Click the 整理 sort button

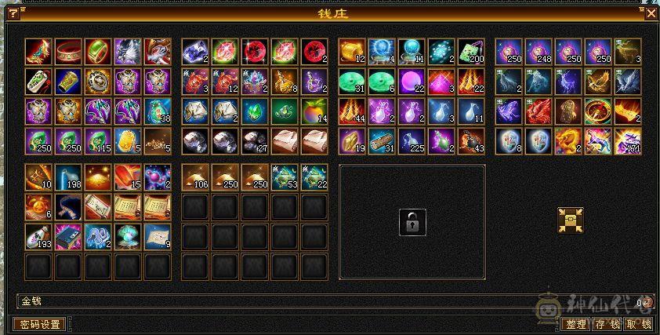(576, 324)
